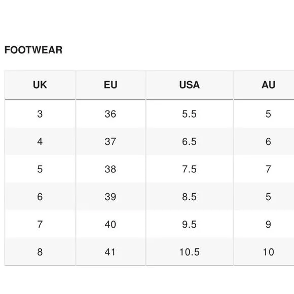Click EU size 37 cell
This screenshot has height=294, width=294.
pyautogui.click(x=111, y=141)
